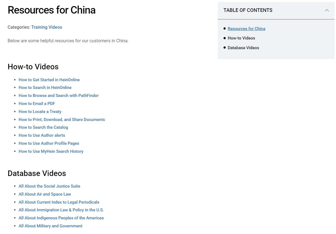Select Database Videos in table of contents
This screenshot has height=234, width=336.
click(x=243, y=48)
